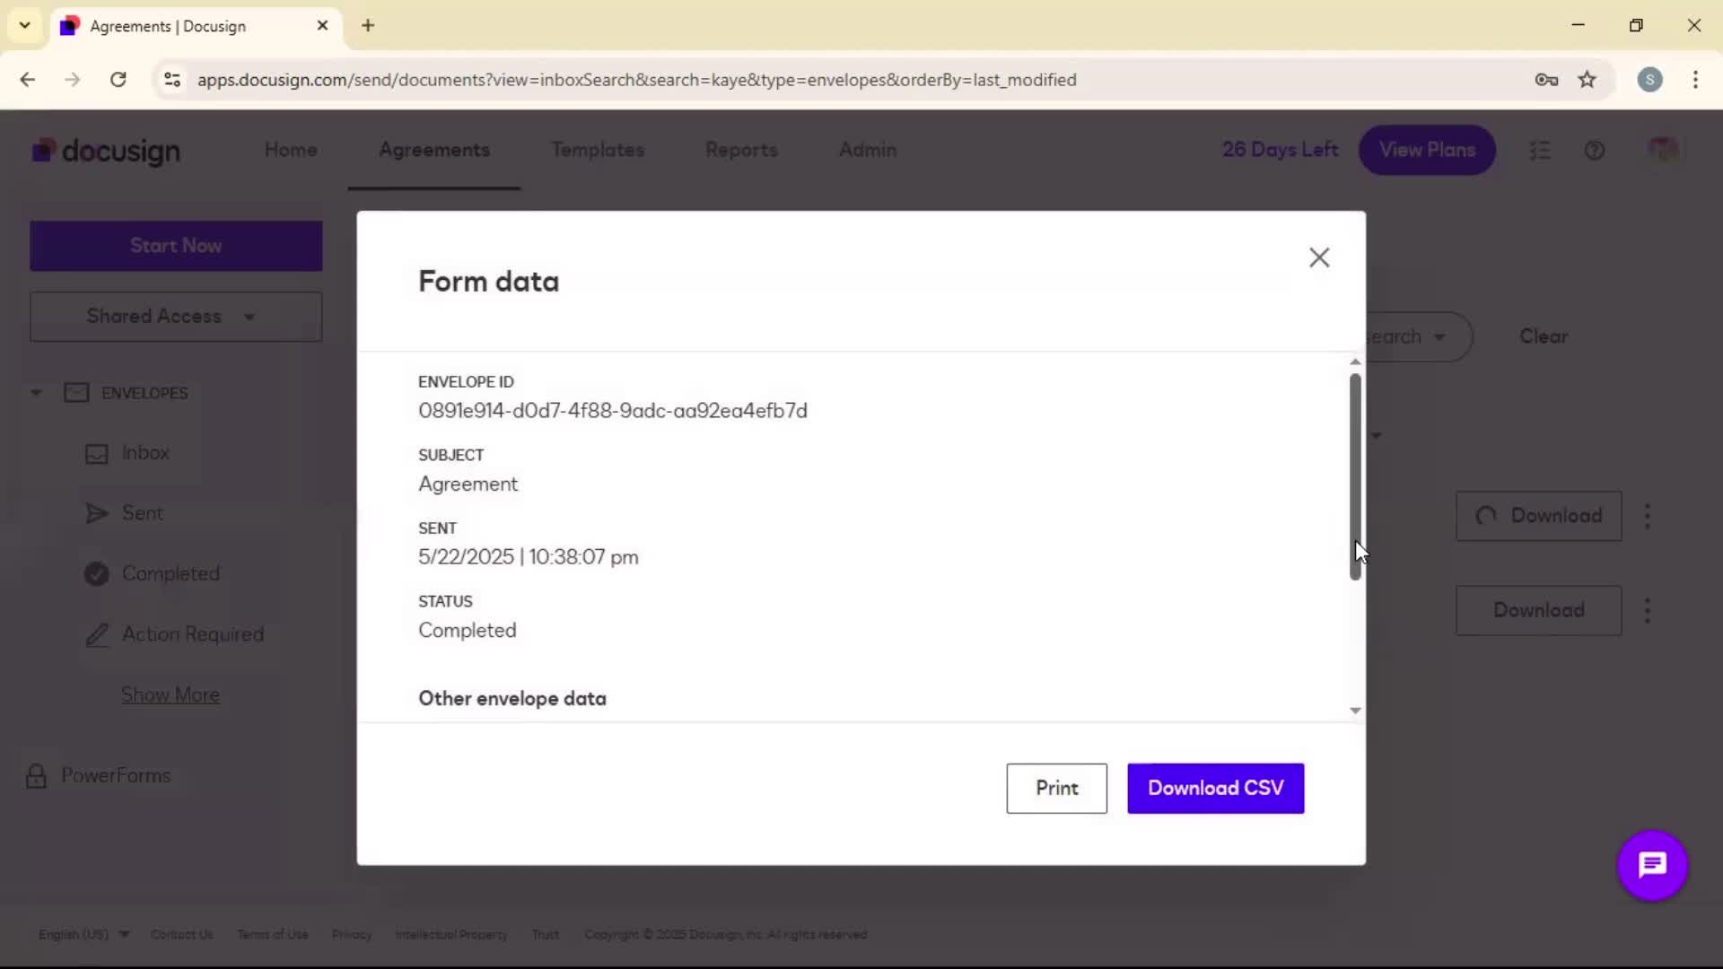Open the Chrome profile S icon
Screen dimensions: 1723x969
tap(1649, 80)
